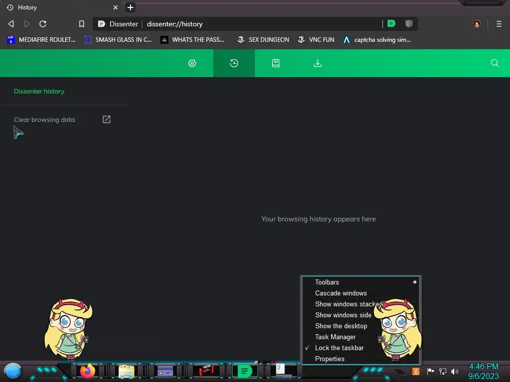Click the Dissenter site icon in address bar
This screenshot has height=382, width=510.
click(x=102, y=24)
